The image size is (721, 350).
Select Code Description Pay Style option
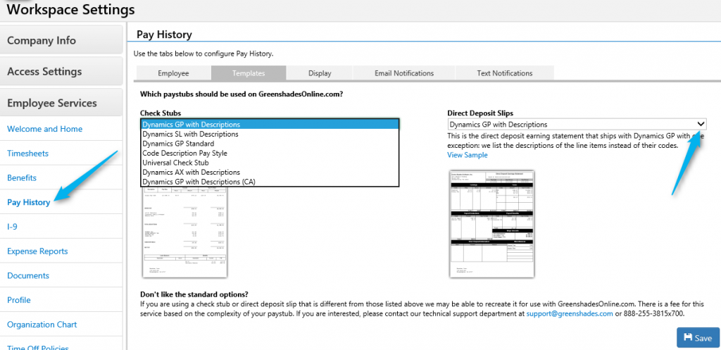tap(270, 153)
